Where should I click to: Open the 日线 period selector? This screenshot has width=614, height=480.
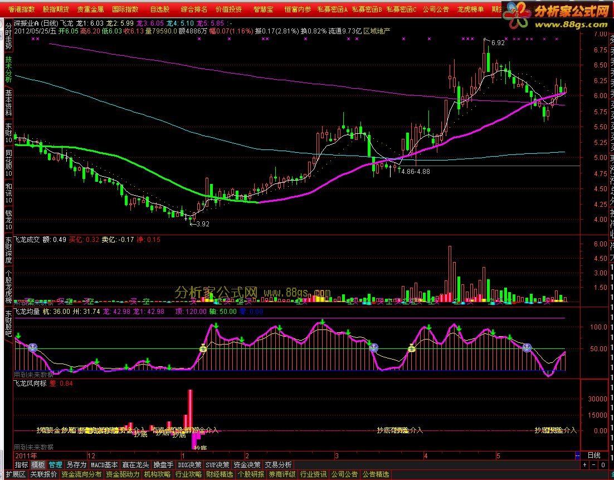coord(593,455)
